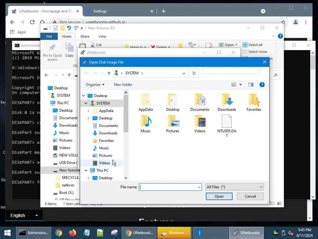Open the AppData folder in file pane

[145, 102]
